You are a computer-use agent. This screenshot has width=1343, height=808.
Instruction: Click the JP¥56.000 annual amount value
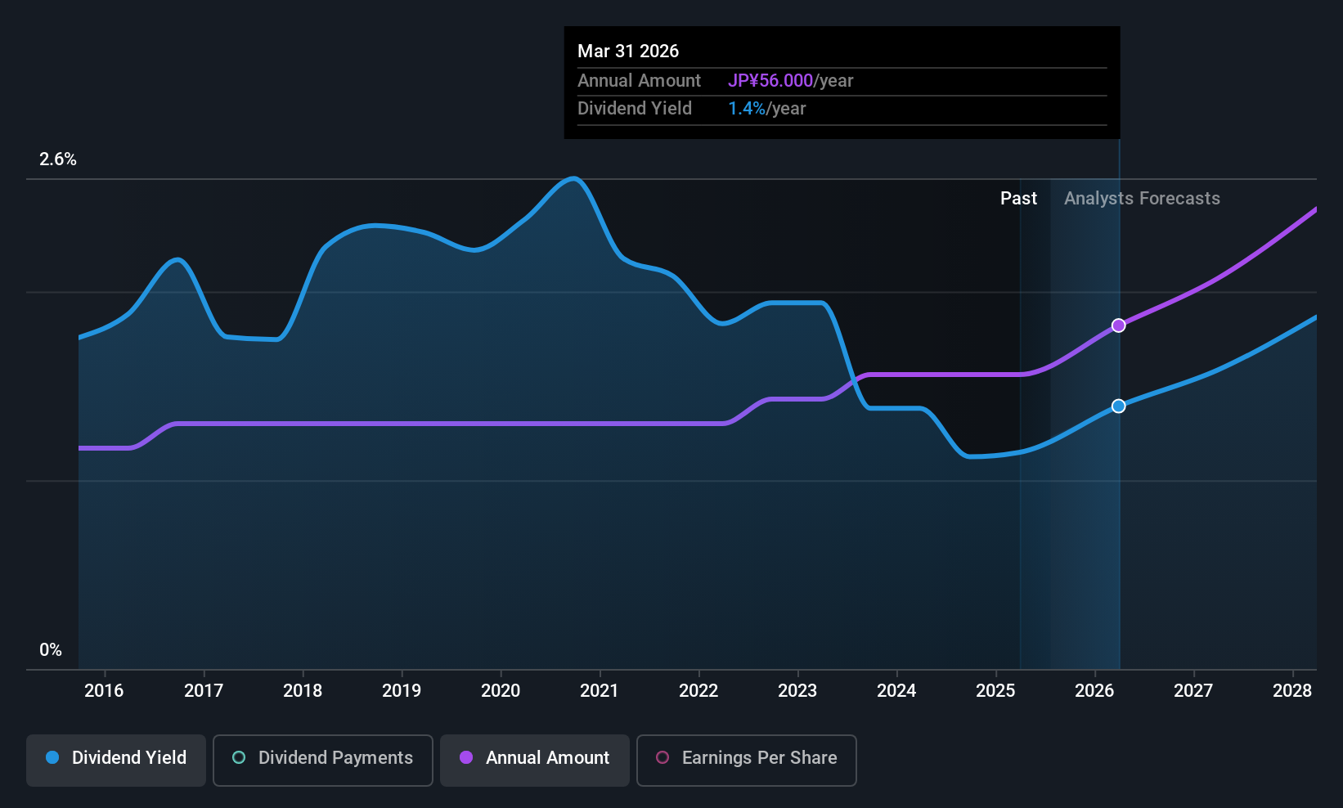pos(770,81)
